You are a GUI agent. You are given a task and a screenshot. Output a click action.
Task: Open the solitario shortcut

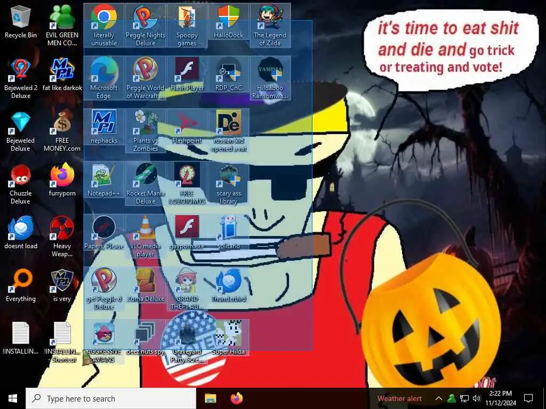coord(228,233)
